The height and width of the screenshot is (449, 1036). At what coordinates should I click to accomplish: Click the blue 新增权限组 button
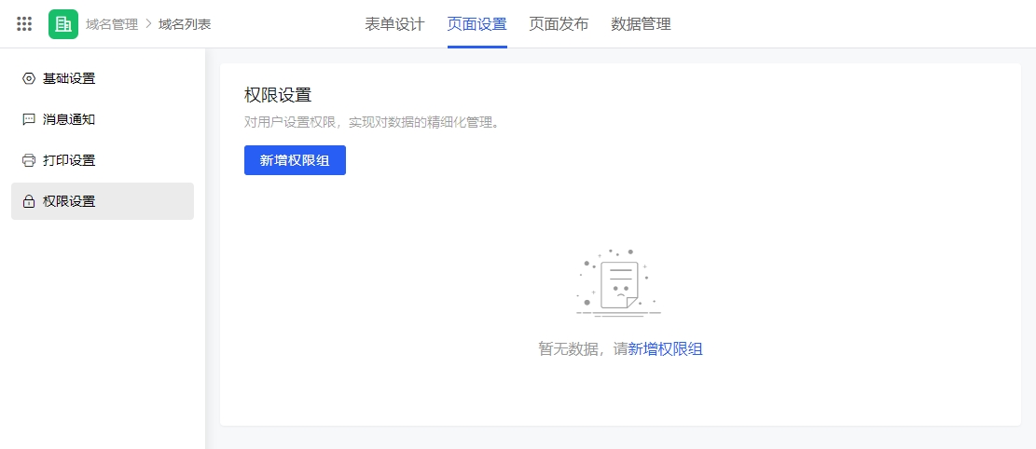pyautogui.click(x=295, y=160)
